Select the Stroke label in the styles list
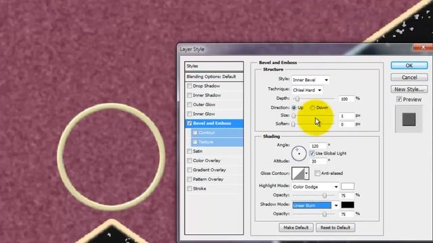Viewport: 433px width, 243px height. tap(200, 189)
